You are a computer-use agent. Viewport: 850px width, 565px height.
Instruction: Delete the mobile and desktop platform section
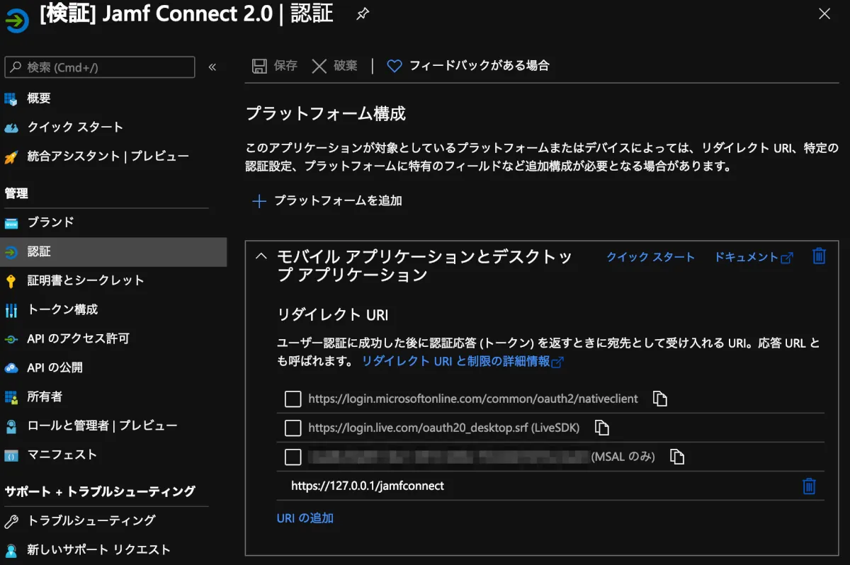coord(819,256)
